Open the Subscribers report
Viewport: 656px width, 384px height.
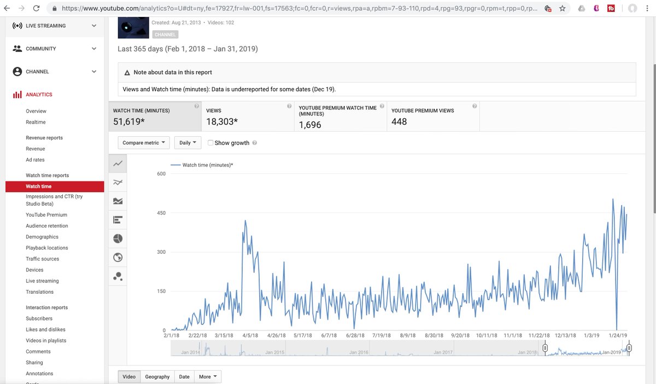pyautogui.click(x=39, y=318)
